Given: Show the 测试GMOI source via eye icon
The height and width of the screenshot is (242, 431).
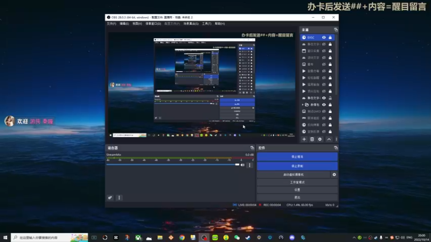Looking at the screenshot, I should click(324, 111).
